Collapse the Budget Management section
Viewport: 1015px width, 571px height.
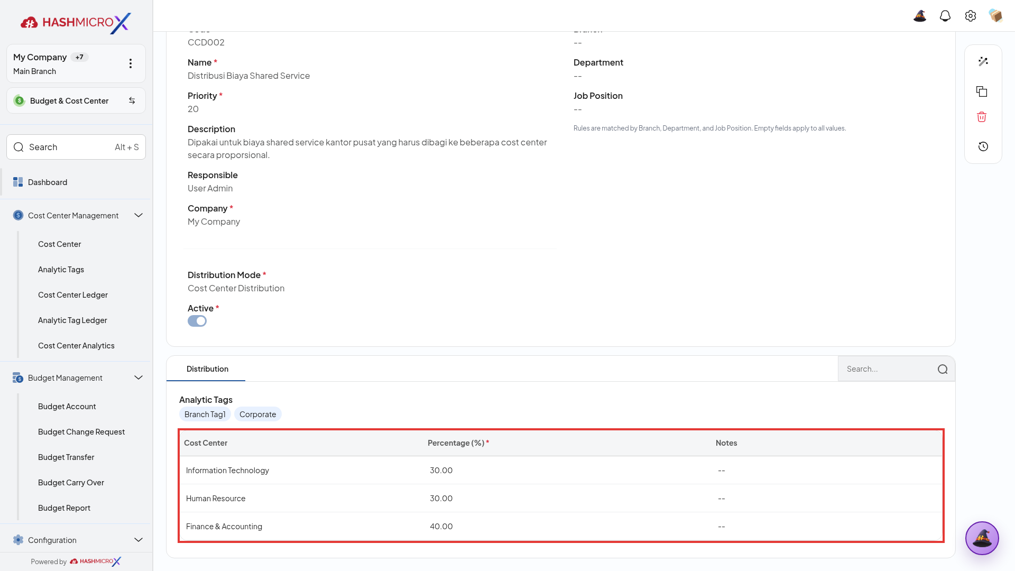[x=139, y=377]
